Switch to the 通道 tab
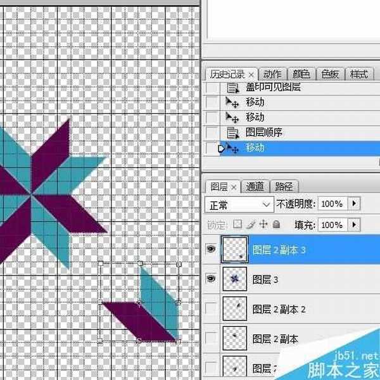This screenshot has width=380, height=380. (255, 187)
